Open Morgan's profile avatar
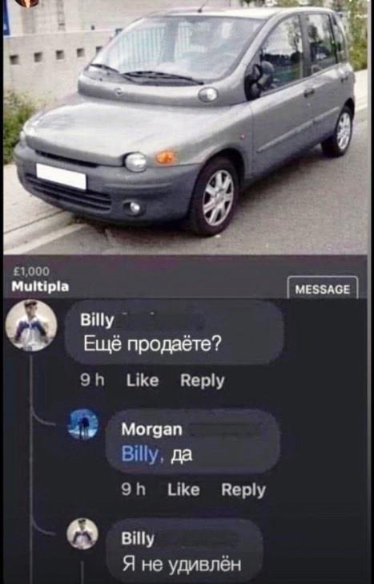The height and width of the screenshot is (584, 374). tap(83, 424)
